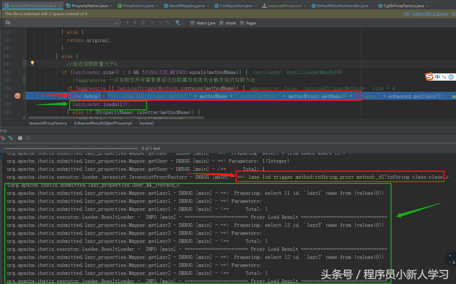Click 'Indent with 4 spaces' link
The image size is (456, 284).
point(430,14)
